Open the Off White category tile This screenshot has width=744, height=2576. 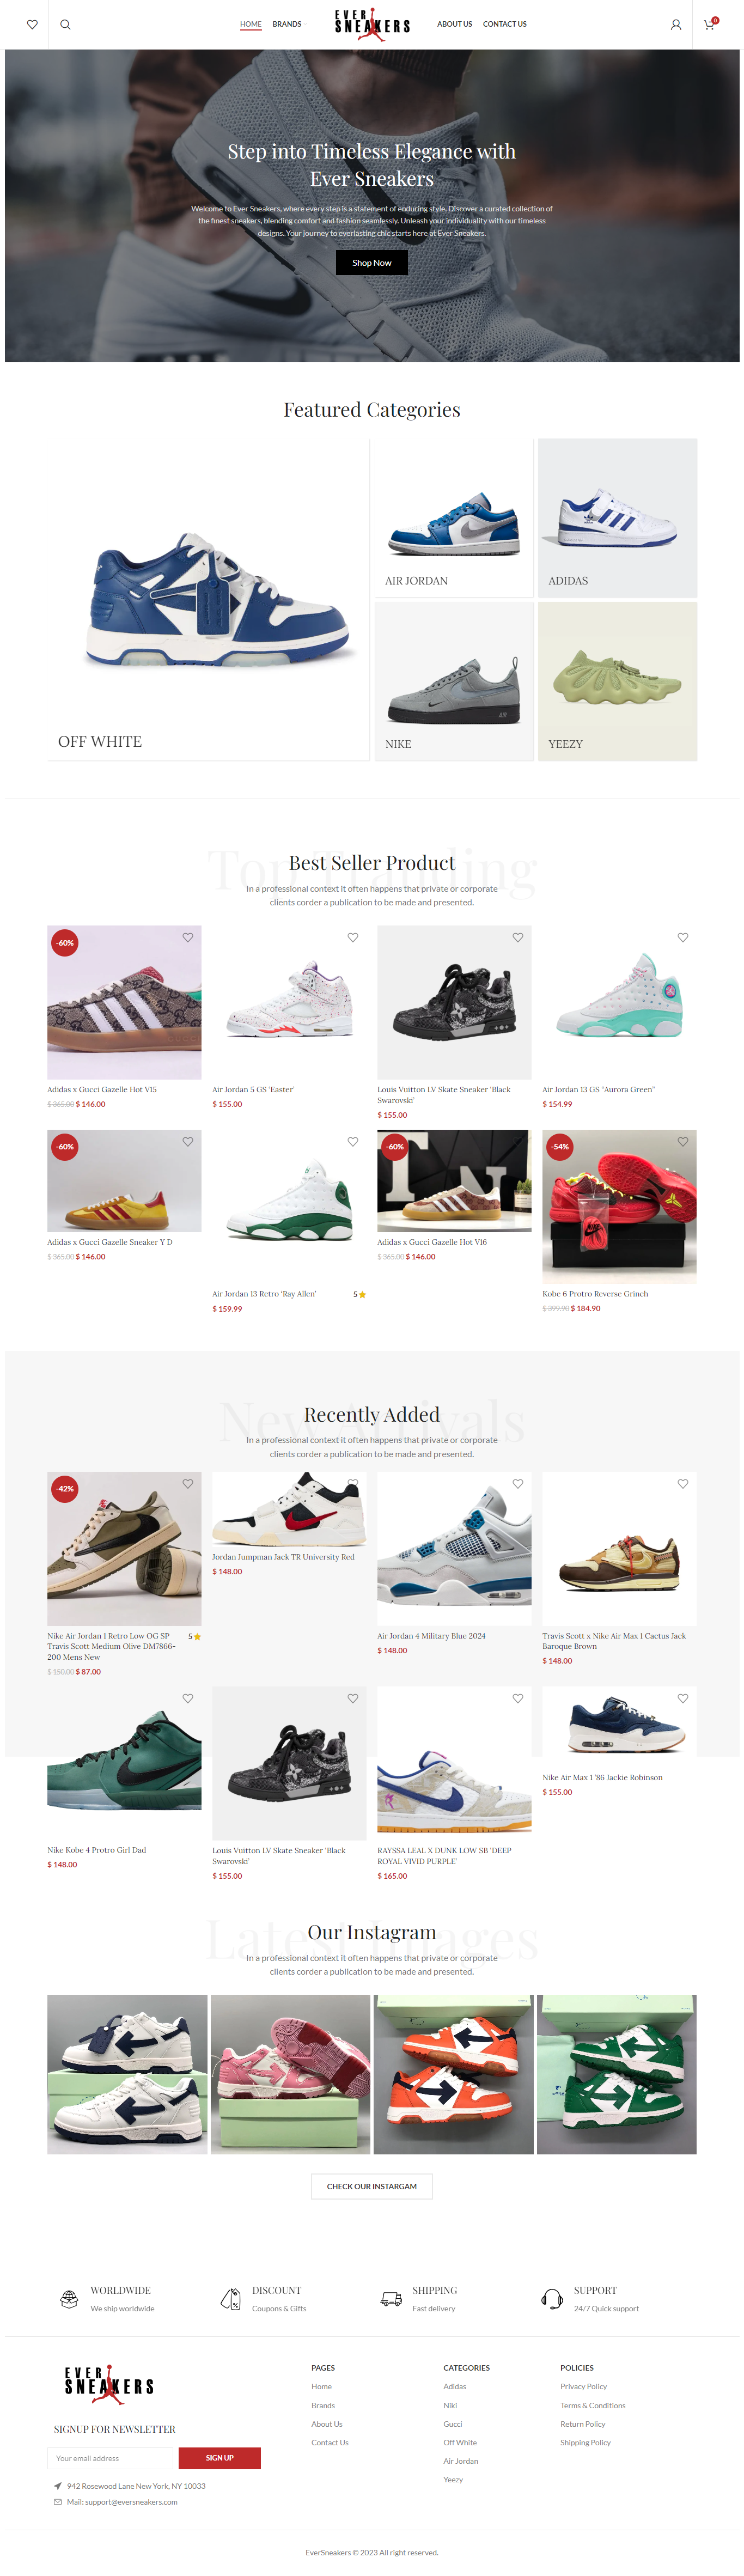click(x=208, y=600)
